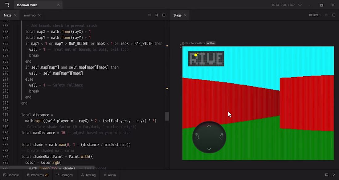
Task: Click math.sqrt on line 278
Action: coord(35,121)
